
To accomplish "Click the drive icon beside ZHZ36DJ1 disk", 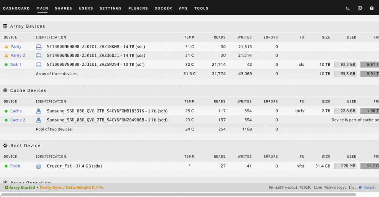I will (x=39, y=56).
